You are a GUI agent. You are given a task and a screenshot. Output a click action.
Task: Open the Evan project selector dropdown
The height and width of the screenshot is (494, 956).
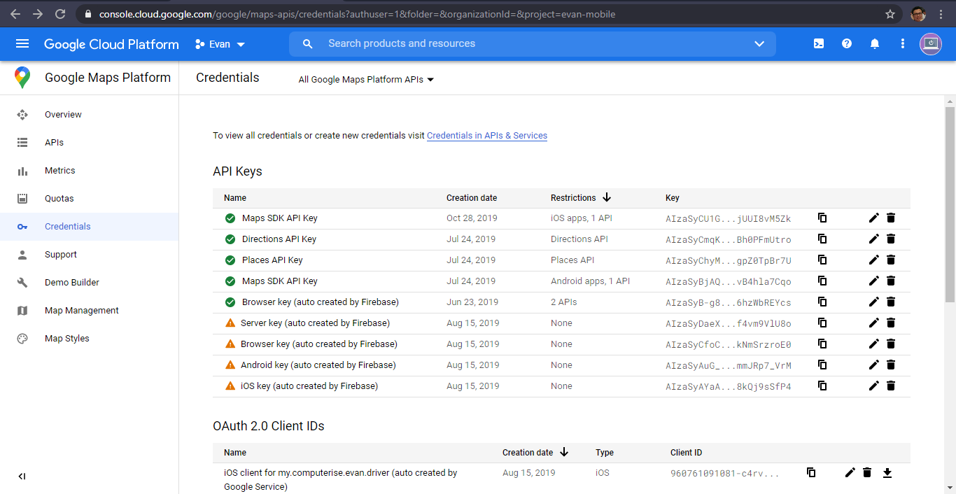tap(220, 44)
